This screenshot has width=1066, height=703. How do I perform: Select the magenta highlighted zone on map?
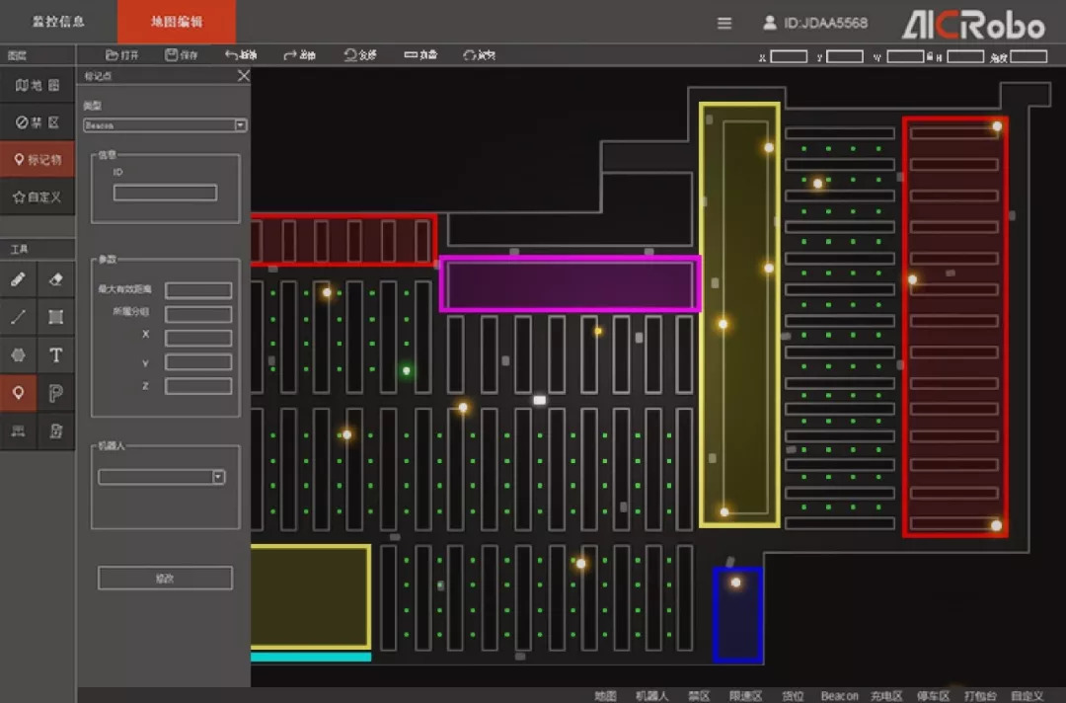click(570, 284)
